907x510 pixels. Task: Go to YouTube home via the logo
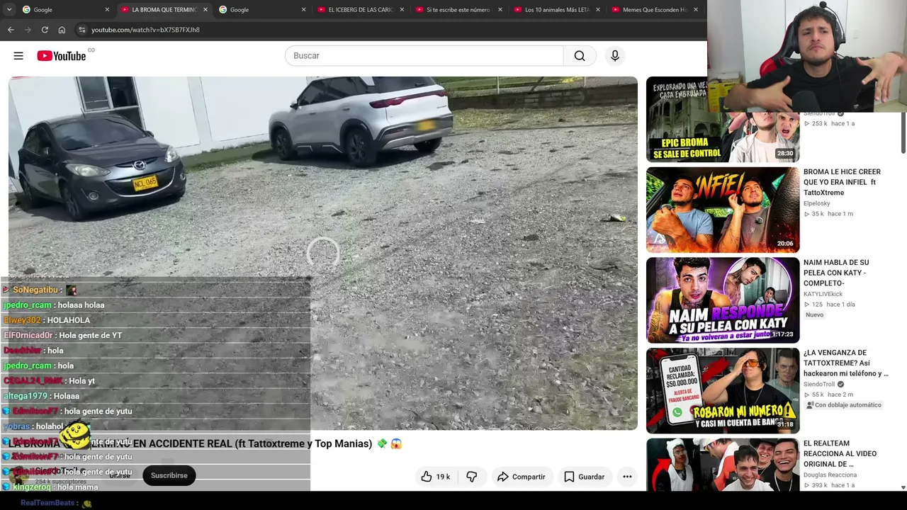[x=62, y=56]
